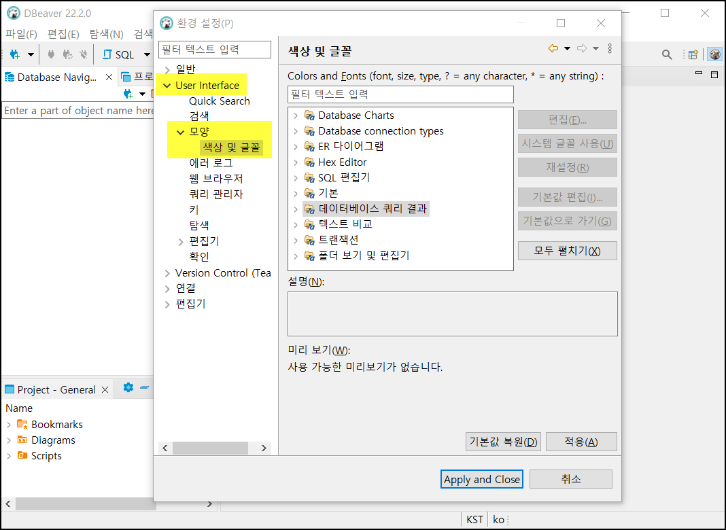Image resolution: width=726 pixels, height=530 pixels.
Task: Select the 키 preferences page
Action: pyautogui.click(x=194, y=210)
